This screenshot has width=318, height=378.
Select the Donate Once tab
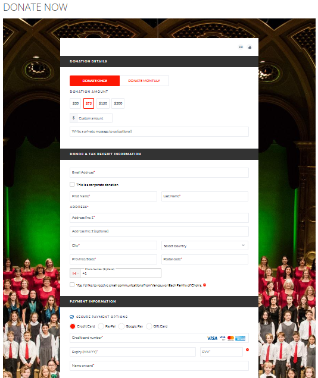point(95,81)
